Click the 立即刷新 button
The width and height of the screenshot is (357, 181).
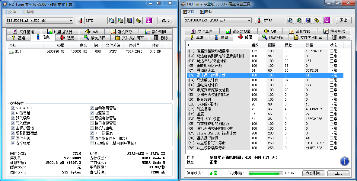(x=313, y=173)
